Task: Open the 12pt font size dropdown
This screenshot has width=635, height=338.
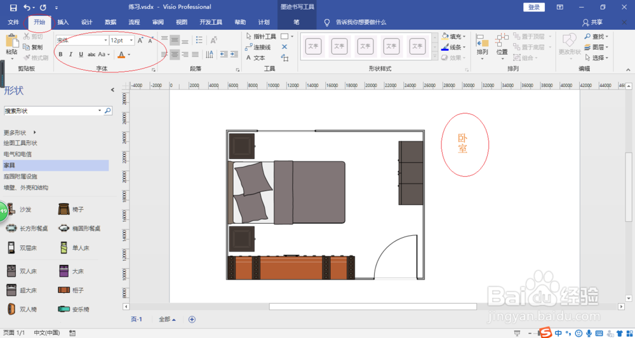Action: [x=131, y=41]
